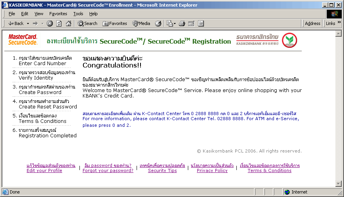This screenshot has height=197, width=344.
Task: Open the Forward history dropdown arrow
Action: pyautogui.click(x=42, y=23)
